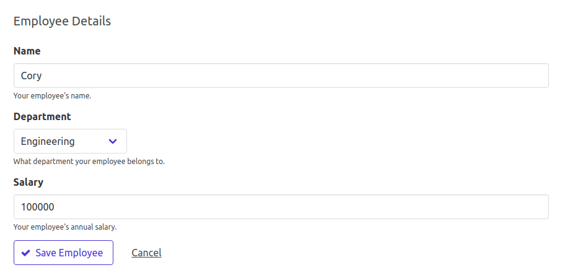
Task: Click the Department dropdown chevron arrow
Action: 113,141
